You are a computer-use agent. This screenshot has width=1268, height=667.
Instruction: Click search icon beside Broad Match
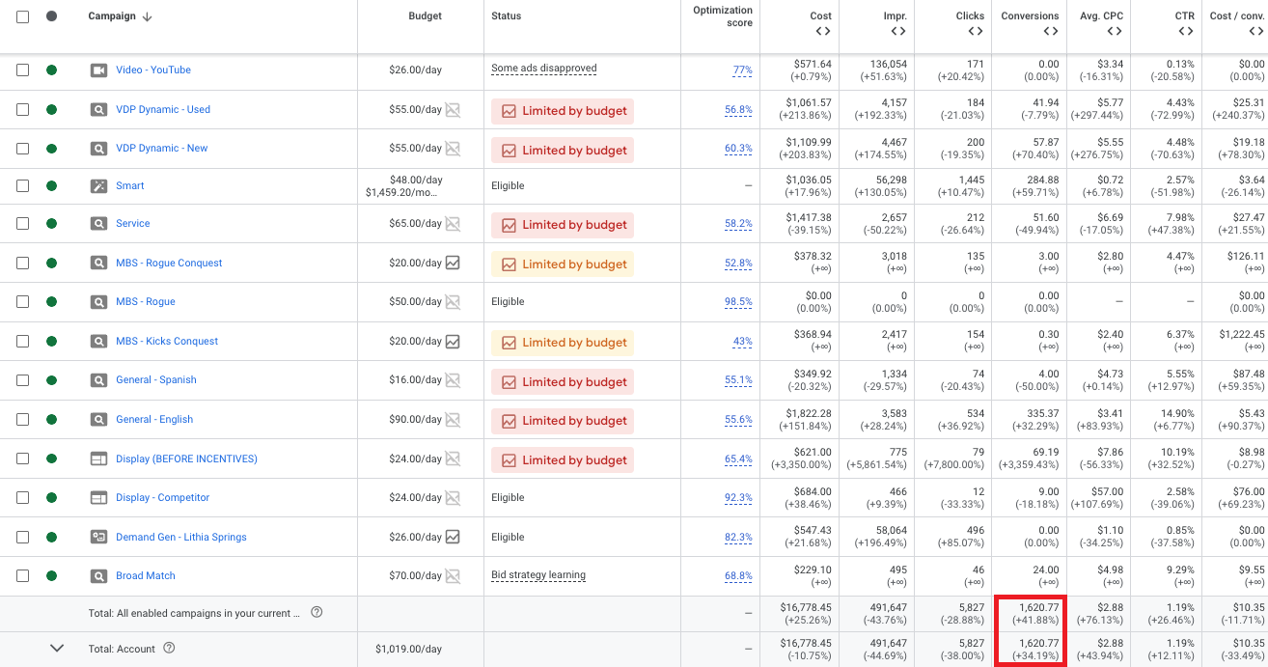(x=98, y=575)
